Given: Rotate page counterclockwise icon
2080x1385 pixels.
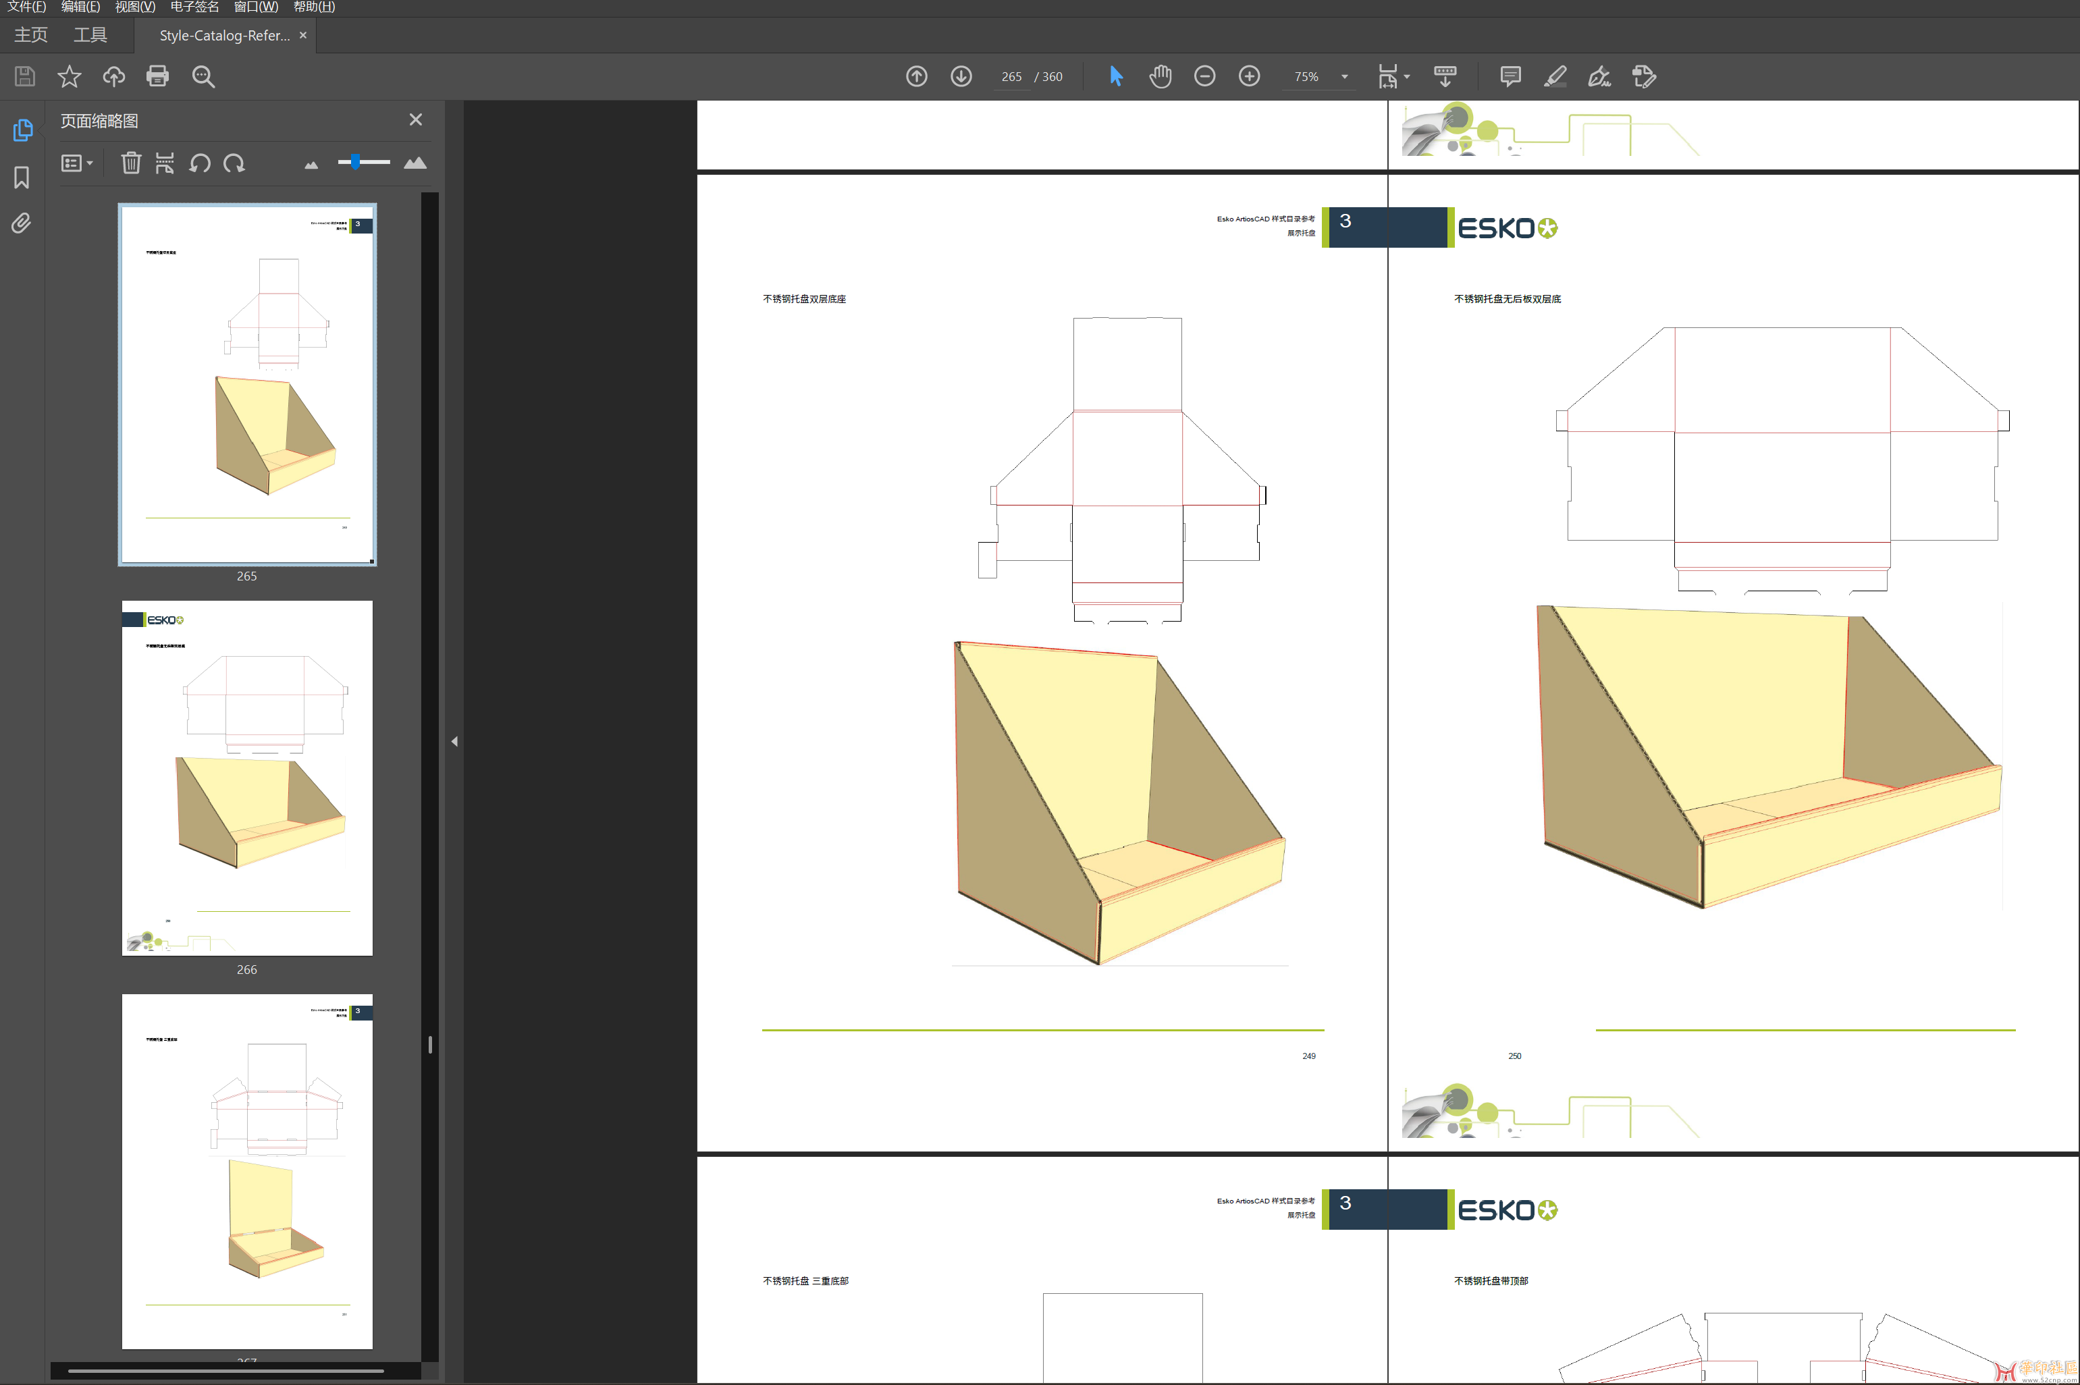Looking at the screenshot, I should [x=200, y=163].
